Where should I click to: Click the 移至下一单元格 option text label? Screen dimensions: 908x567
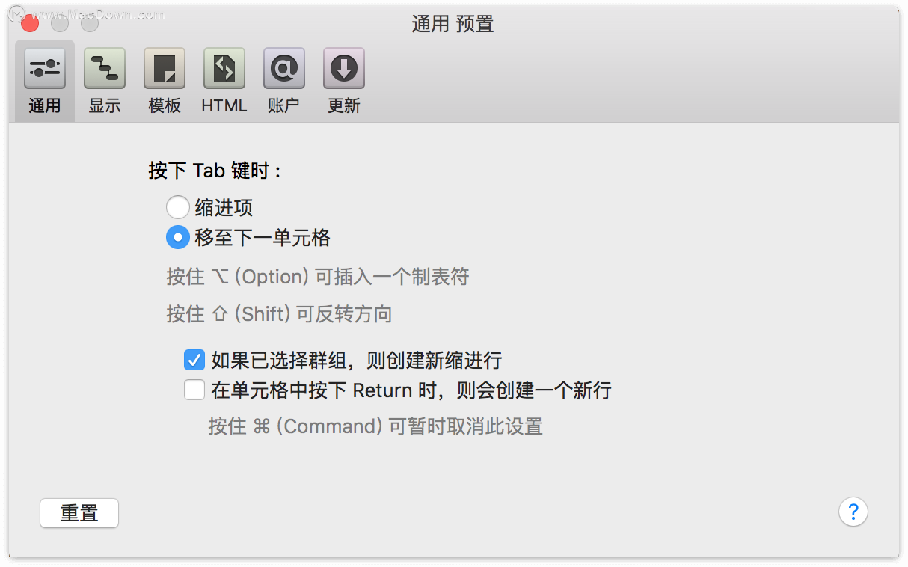click(x=263, y=238)
